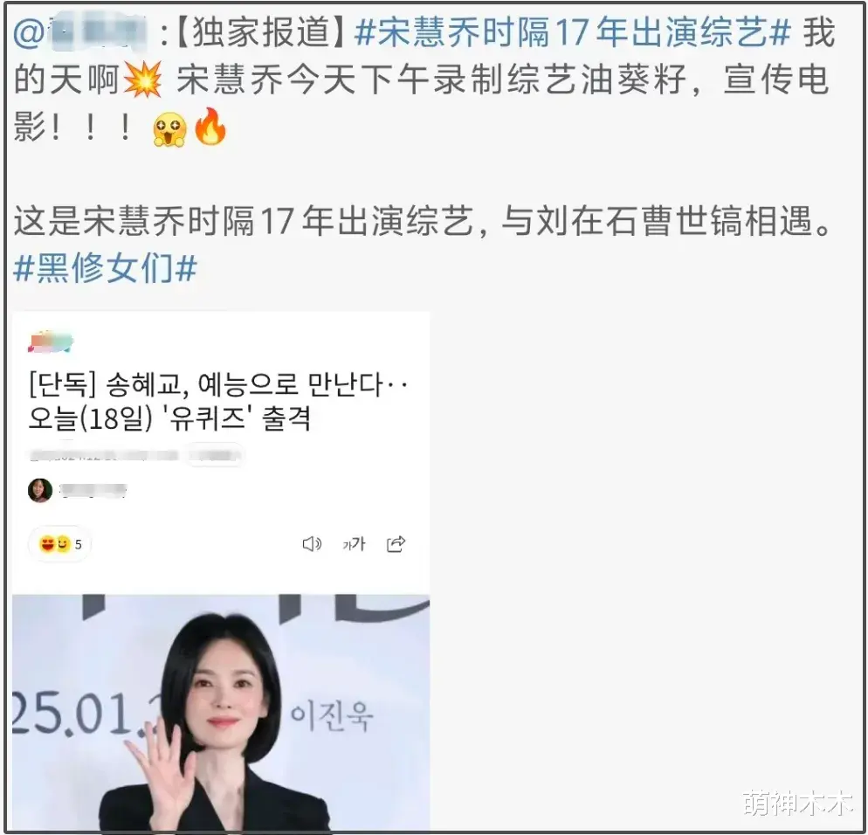Click the news outlet logo above headline
Viewport: 868px width, 835px height.
pyautogui.click(x=51, y=342)
